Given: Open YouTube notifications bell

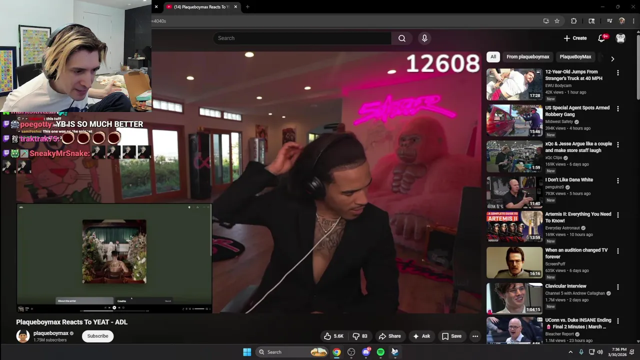Looking at the screenshot, I should 601,38.
